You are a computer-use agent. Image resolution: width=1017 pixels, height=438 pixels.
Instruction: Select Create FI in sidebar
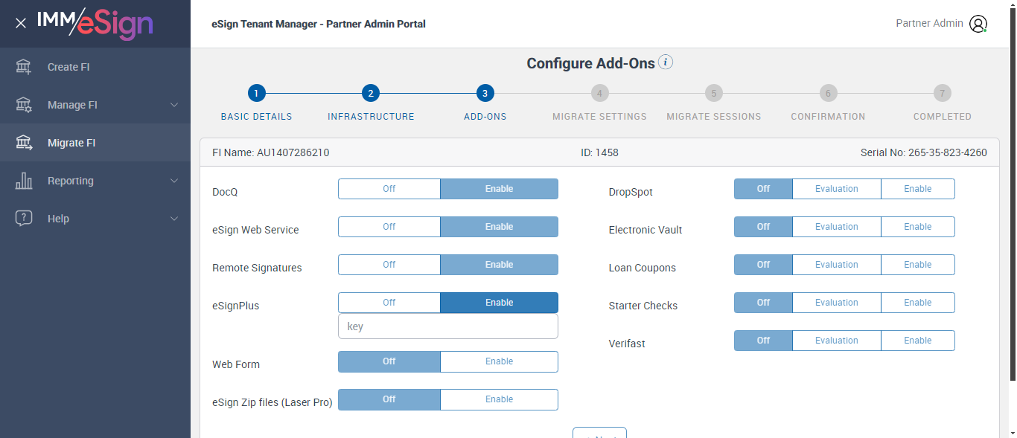[x=68, y=67]
